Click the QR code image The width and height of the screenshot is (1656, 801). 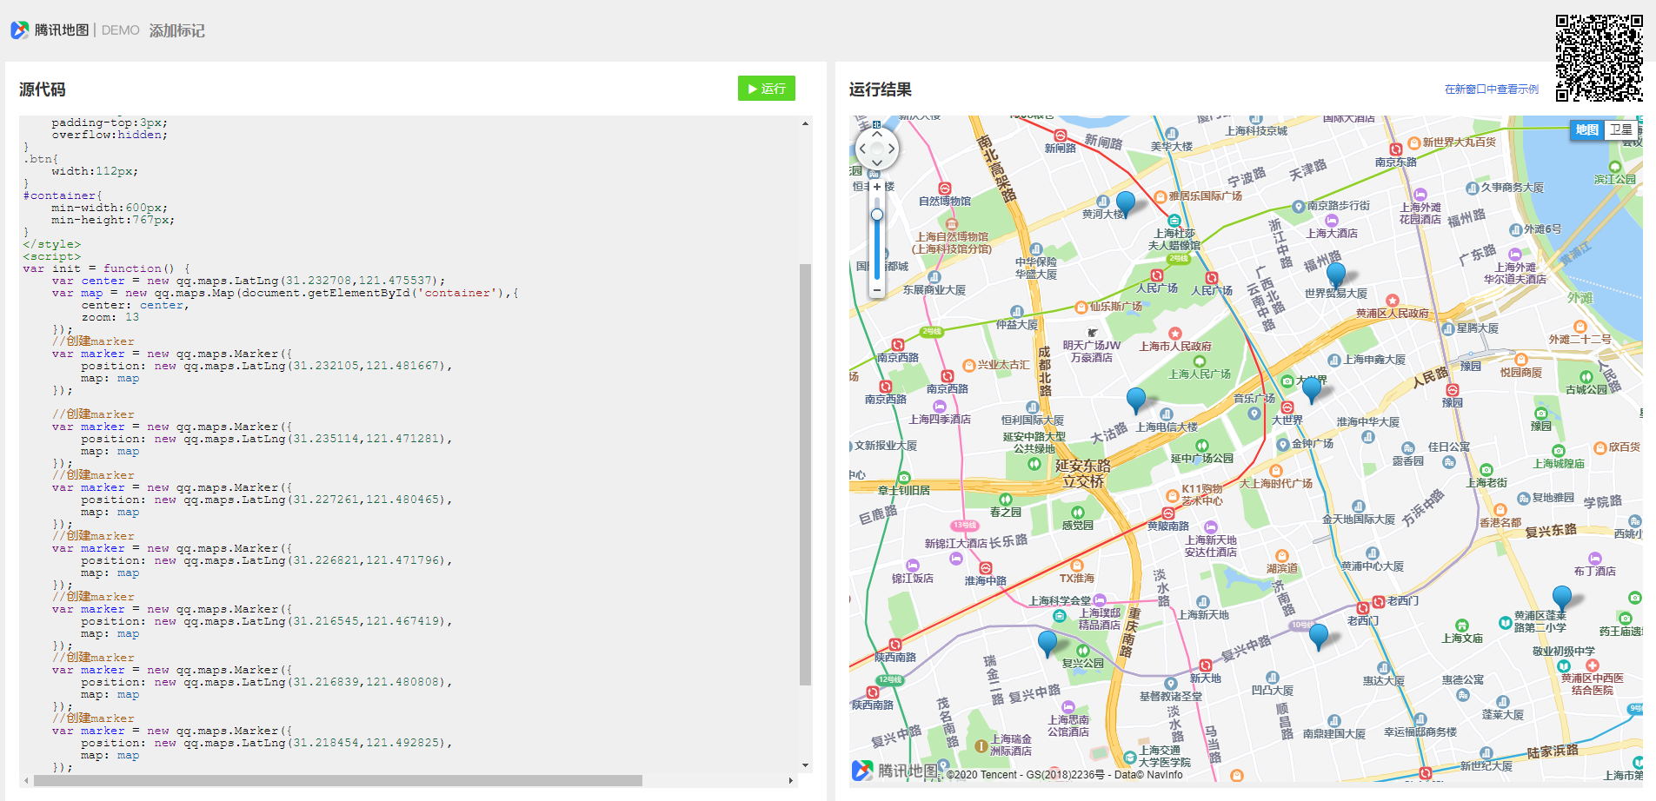click(x=1599, y=58)
